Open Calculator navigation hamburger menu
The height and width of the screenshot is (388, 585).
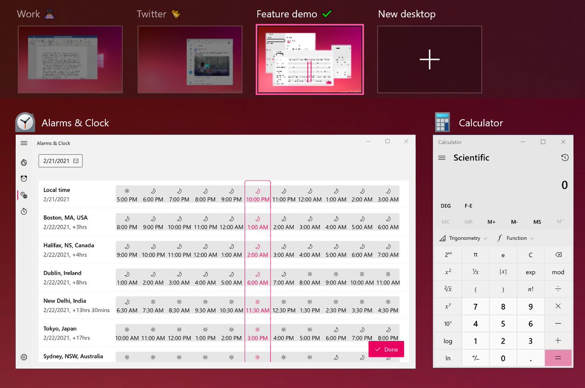click(x=442, y=158)
